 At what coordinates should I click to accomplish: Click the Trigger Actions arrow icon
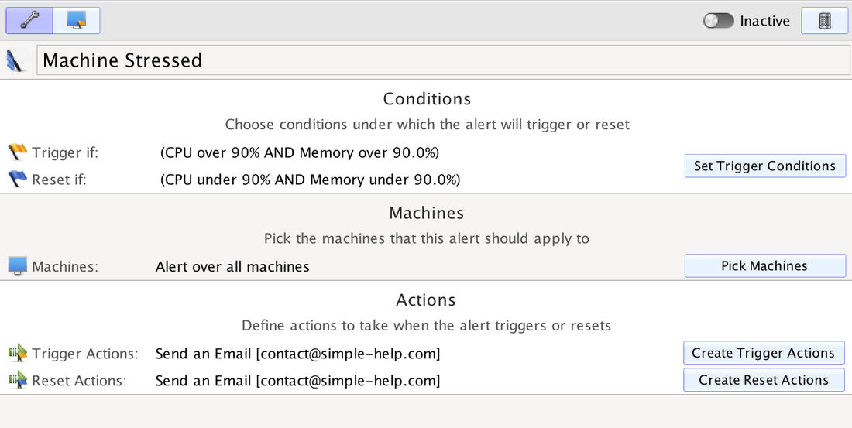tap(18, 353)
